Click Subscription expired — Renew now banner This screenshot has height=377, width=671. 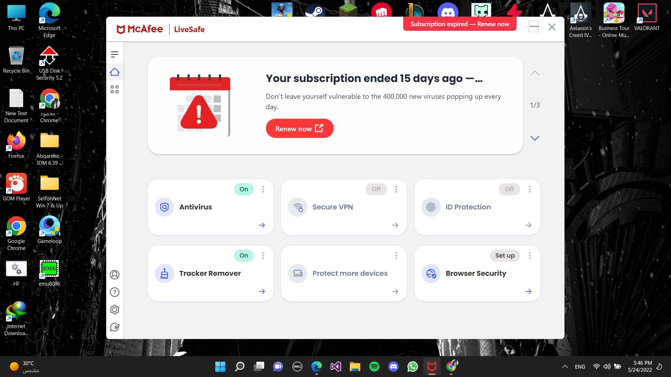[x=460, y=24]
